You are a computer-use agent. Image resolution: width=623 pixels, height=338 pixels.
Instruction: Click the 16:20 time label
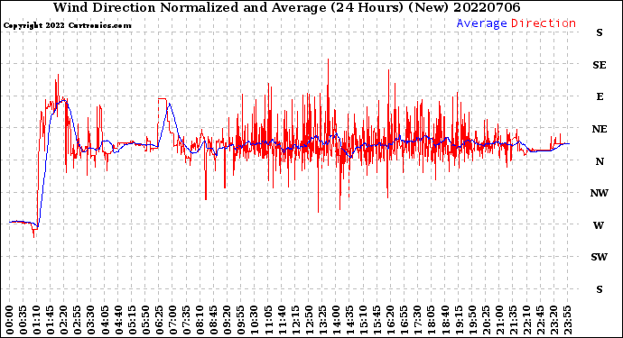(x=390, y=320)
